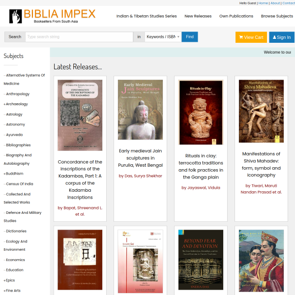295x295 pixels.
Task: Focus the search string input field
Action: coord(79,37)
